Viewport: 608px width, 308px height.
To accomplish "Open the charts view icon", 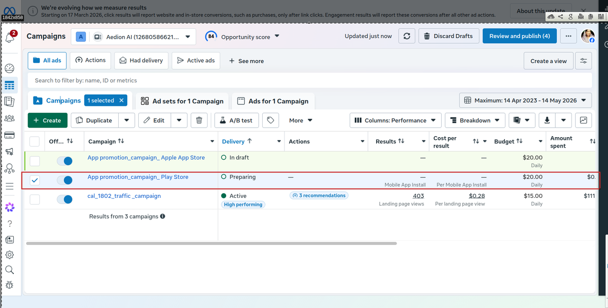I will coord(583,121).
